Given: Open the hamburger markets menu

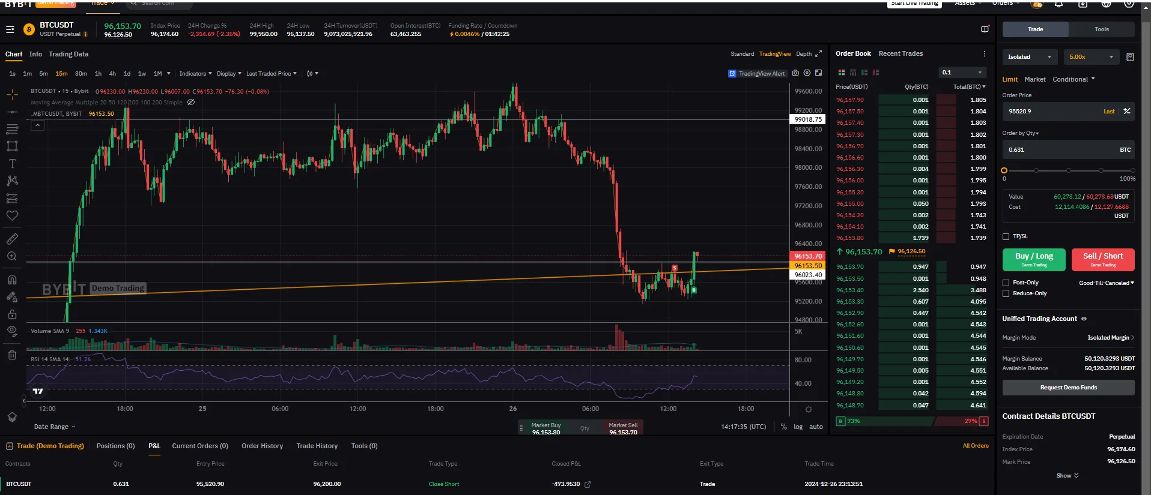Looking at the screenshot, I should (x=10, y=29).
